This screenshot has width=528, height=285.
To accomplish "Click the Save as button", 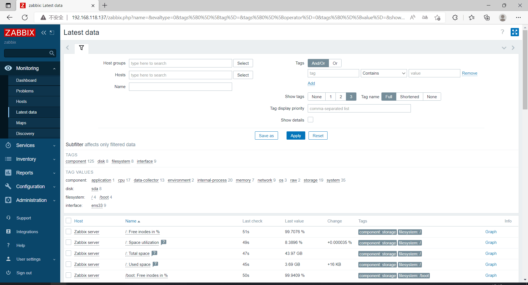I will [x=266, y=136].
